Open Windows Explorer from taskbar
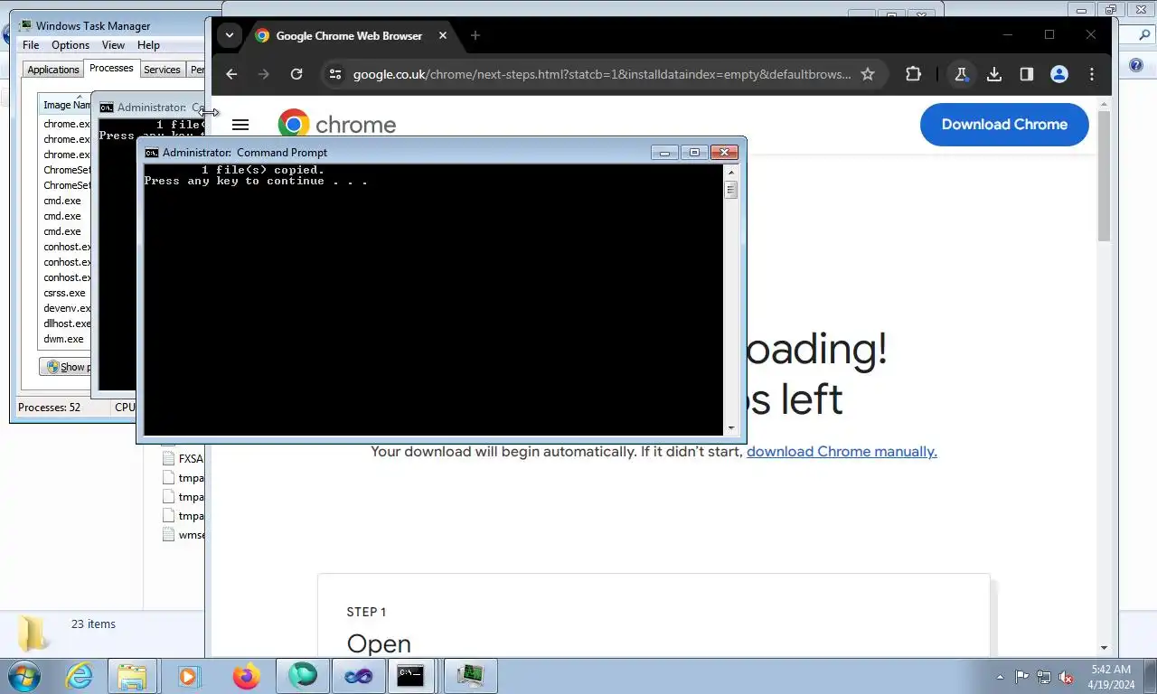 pyautogui.click(x=132, y=676)
